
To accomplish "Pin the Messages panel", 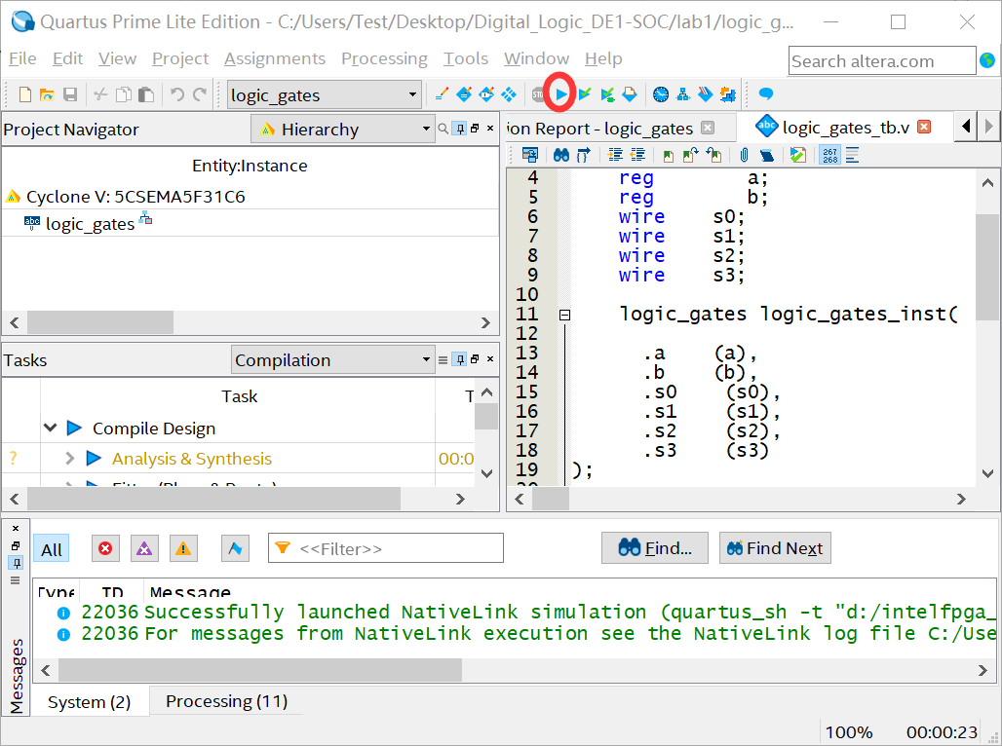I will tap(17, 563).
